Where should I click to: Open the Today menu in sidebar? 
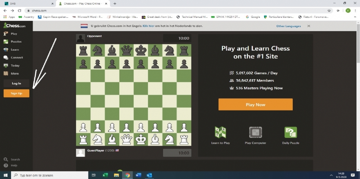click(x=11, y=66)
